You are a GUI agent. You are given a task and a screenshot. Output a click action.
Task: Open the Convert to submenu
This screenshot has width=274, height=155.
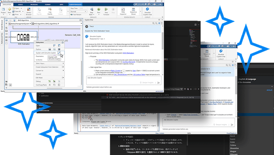tap(49, 71)
